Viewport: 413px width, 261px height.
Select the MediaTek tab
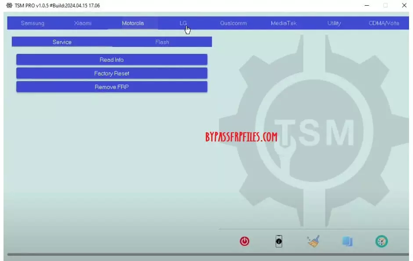[283, 23]
